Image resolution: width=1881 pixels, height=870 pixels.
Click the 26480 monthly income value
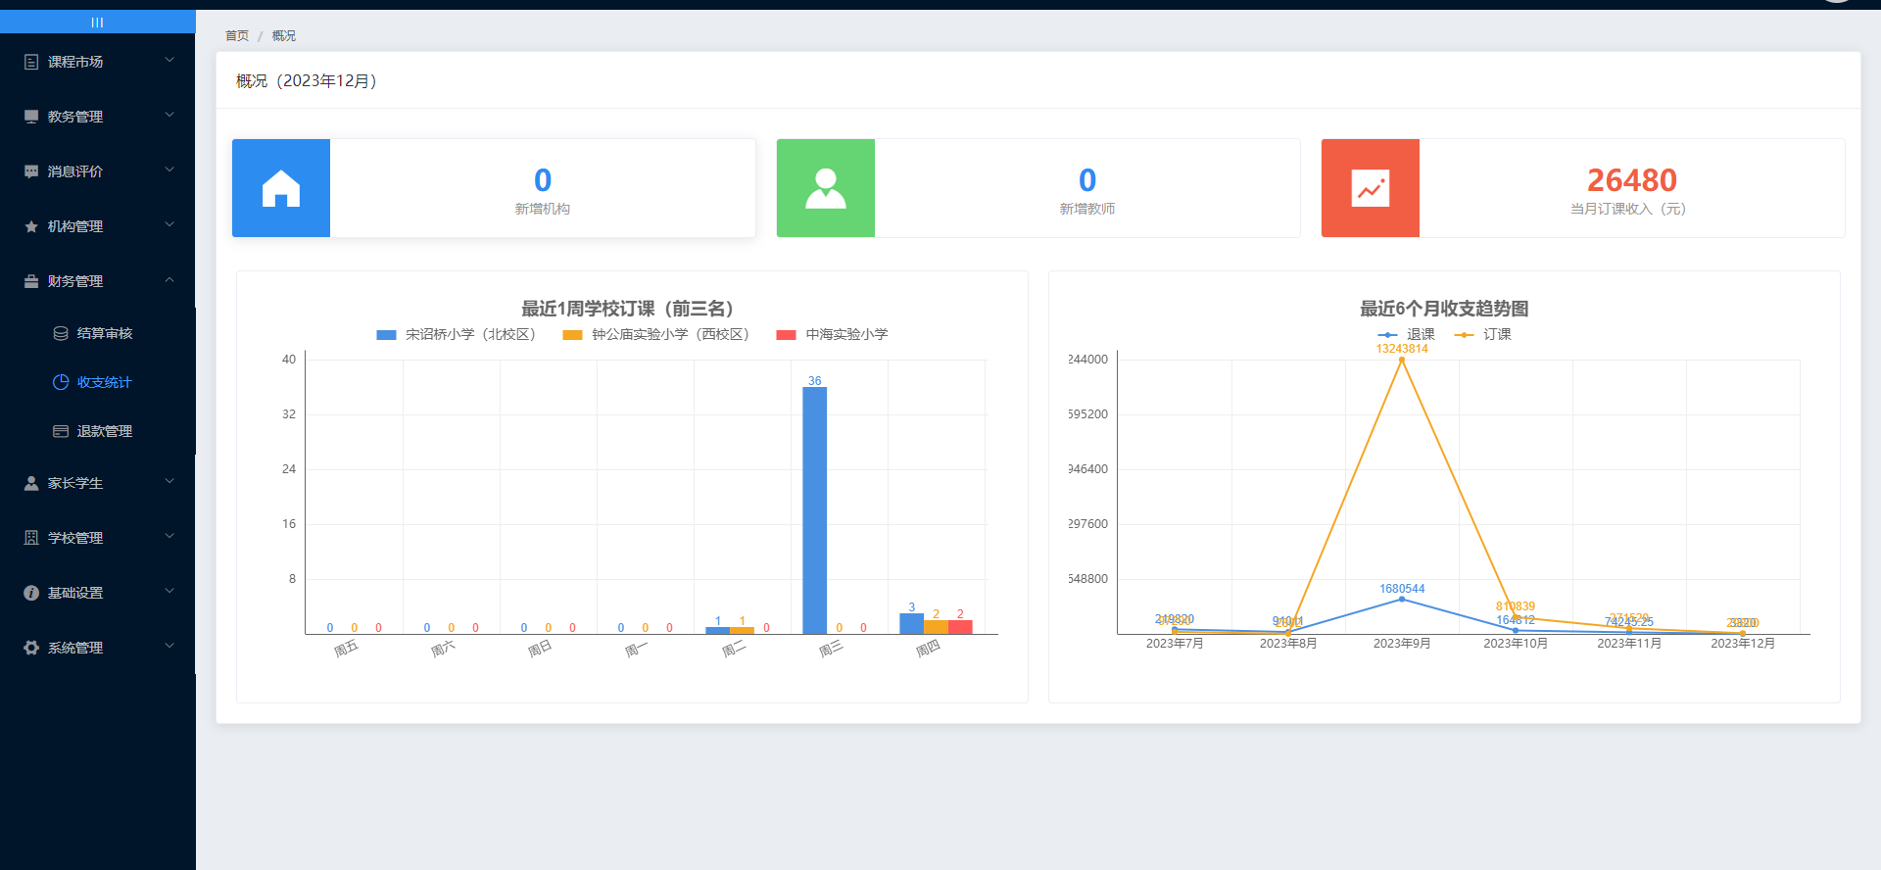coord(1631,180)
